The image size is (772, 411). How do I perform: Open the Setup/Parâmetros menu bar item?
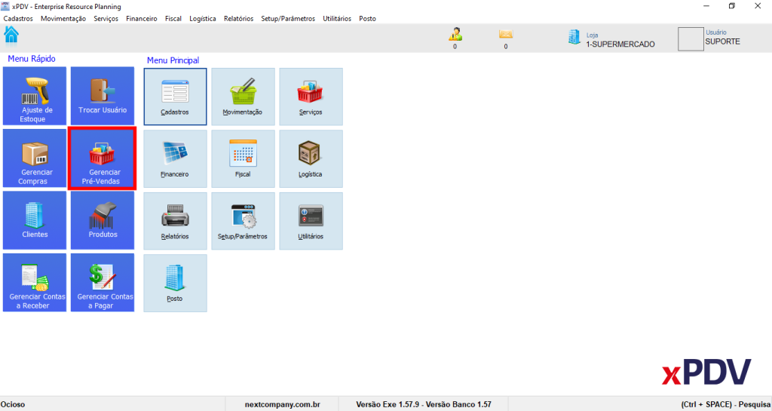pyautogui.click(x=288, y=19)
